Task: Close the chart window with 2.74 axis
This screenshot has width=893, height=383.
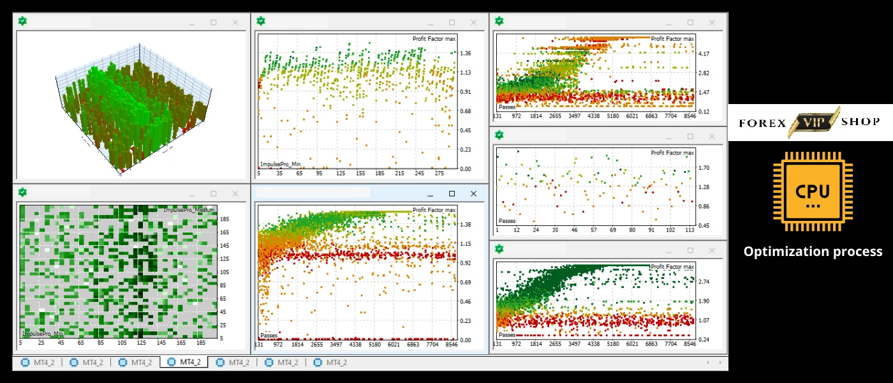Action: tap(712, 250)
